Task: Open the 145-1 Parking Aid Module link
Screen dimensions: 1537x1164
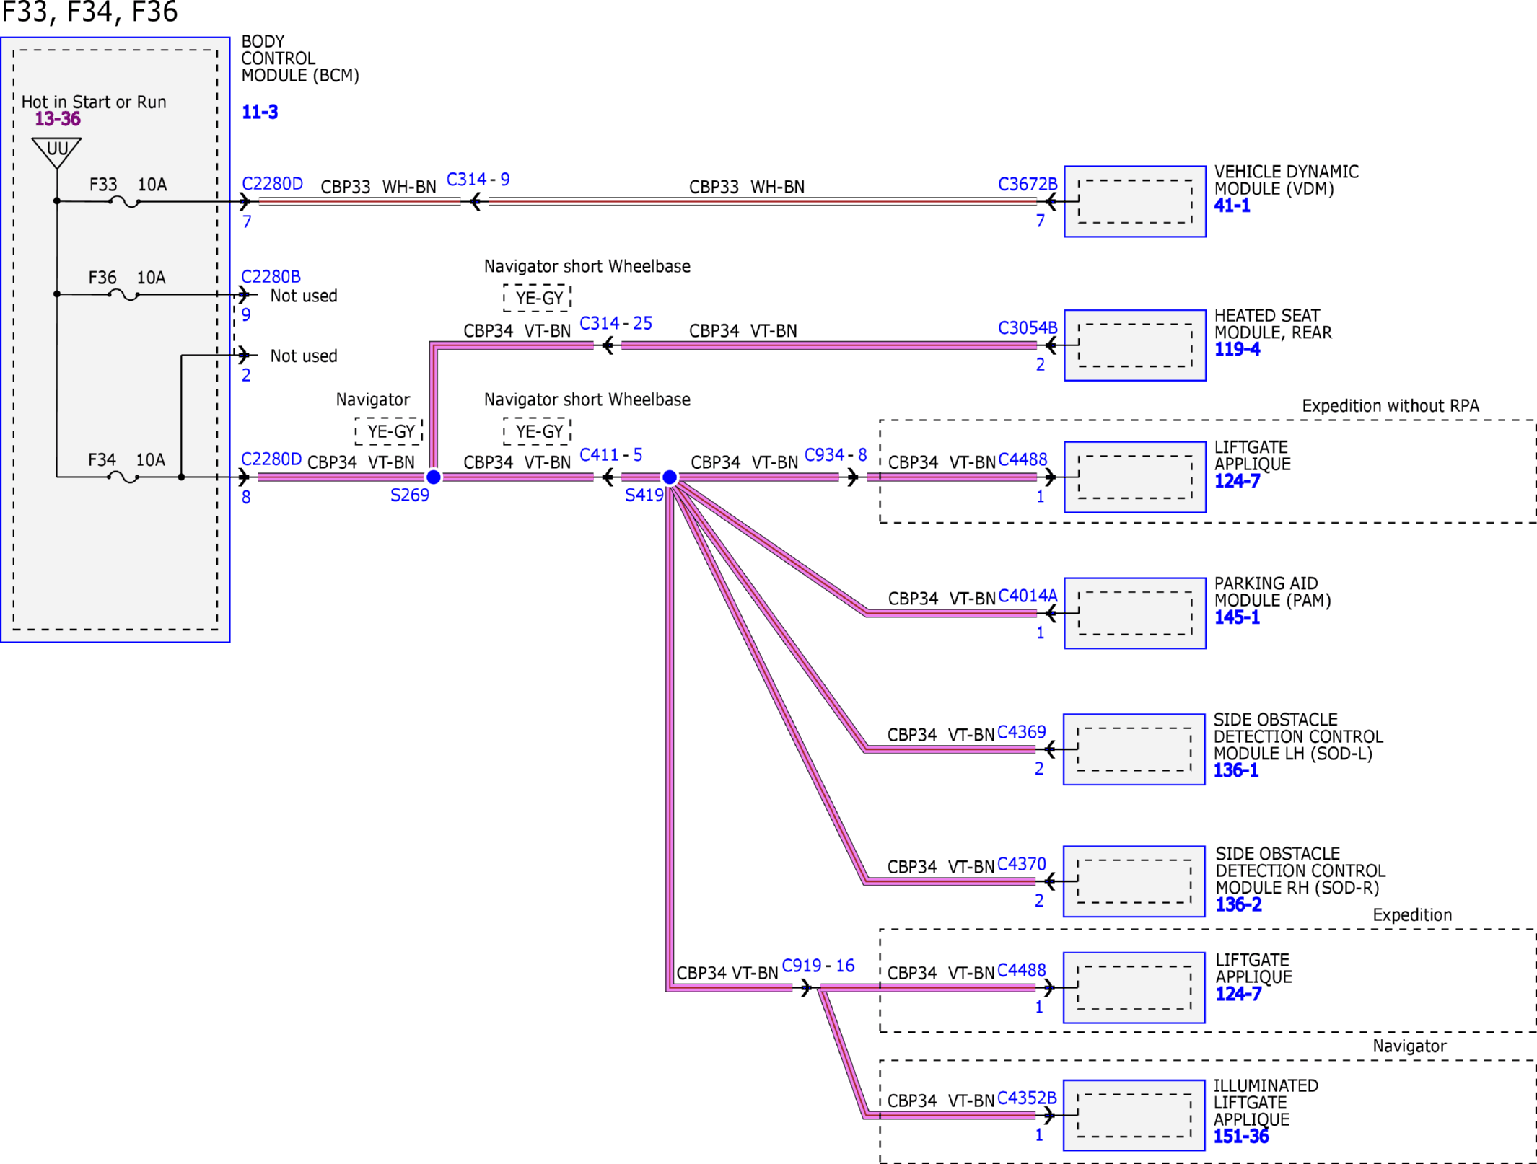Action: pyautogui.click(x=1237, y=617)
